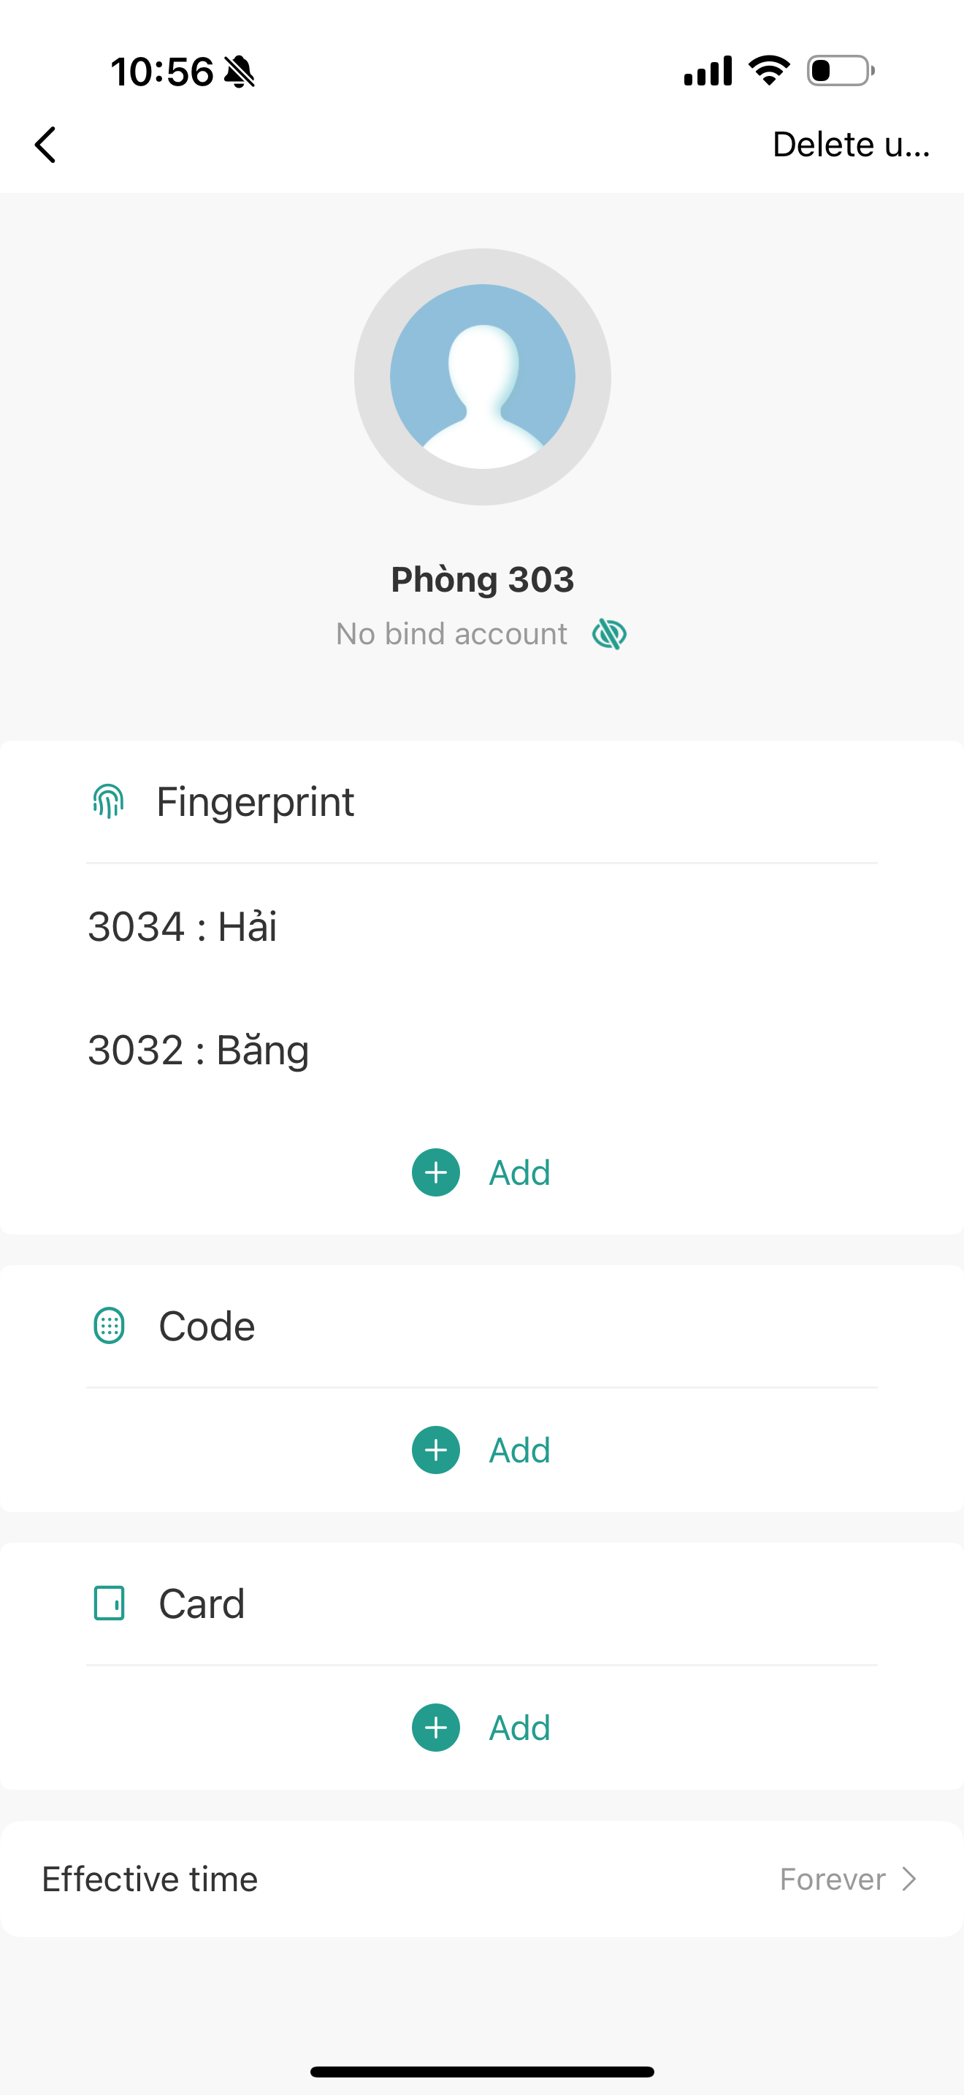Tap the Add label under Code
Viewport: 964px width, 2095px height.
[519, 1450]
